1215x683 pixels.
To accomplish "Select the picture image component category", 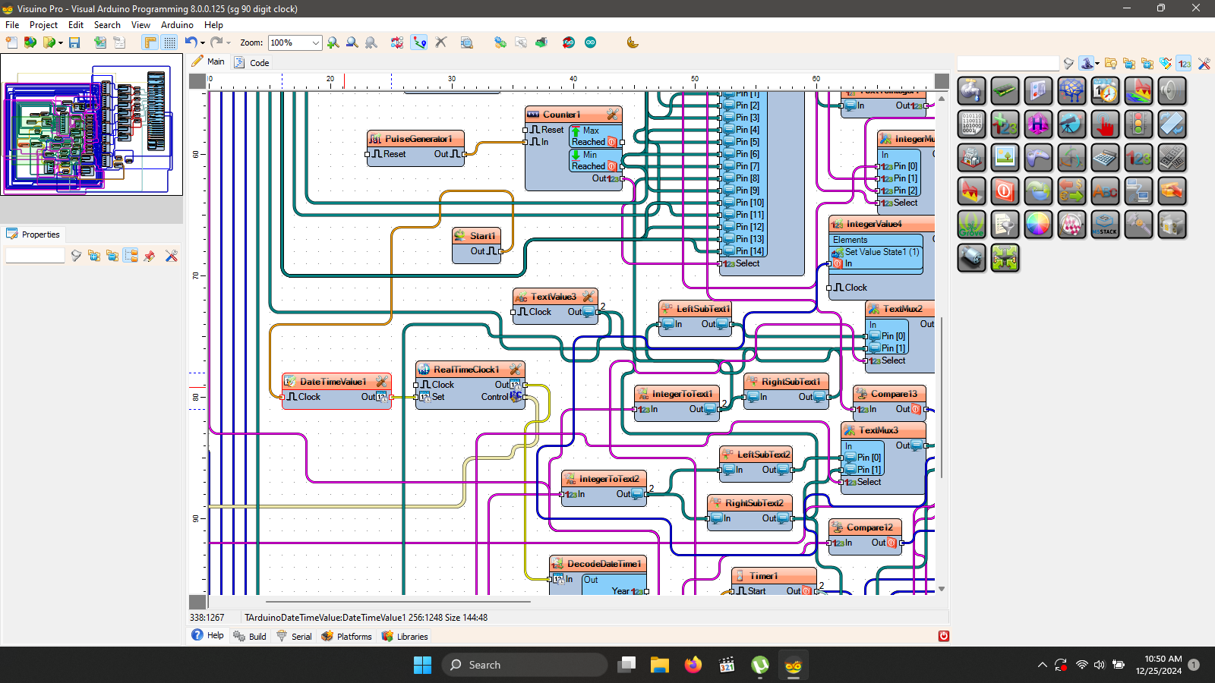I will click(1005, 158).
